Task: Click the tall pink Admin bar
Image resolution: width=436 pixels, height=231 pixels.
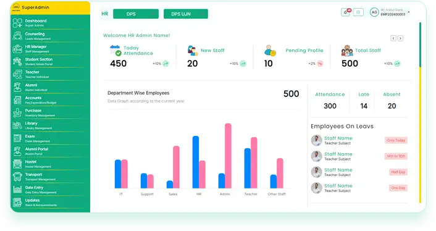Action: tap(228, 156)
